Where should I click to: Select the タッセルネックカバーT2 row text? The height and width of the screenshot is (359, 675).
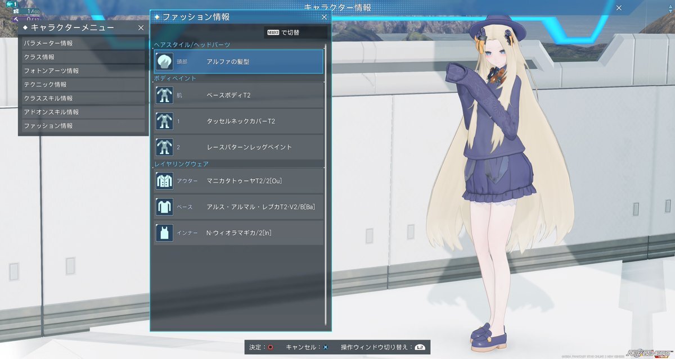point(241,121)
